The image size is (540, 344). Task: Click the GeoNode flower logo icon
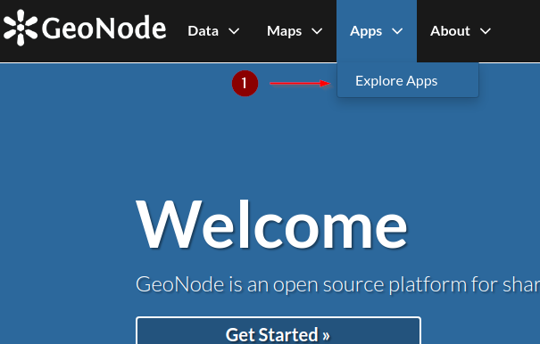click(21, 28)
